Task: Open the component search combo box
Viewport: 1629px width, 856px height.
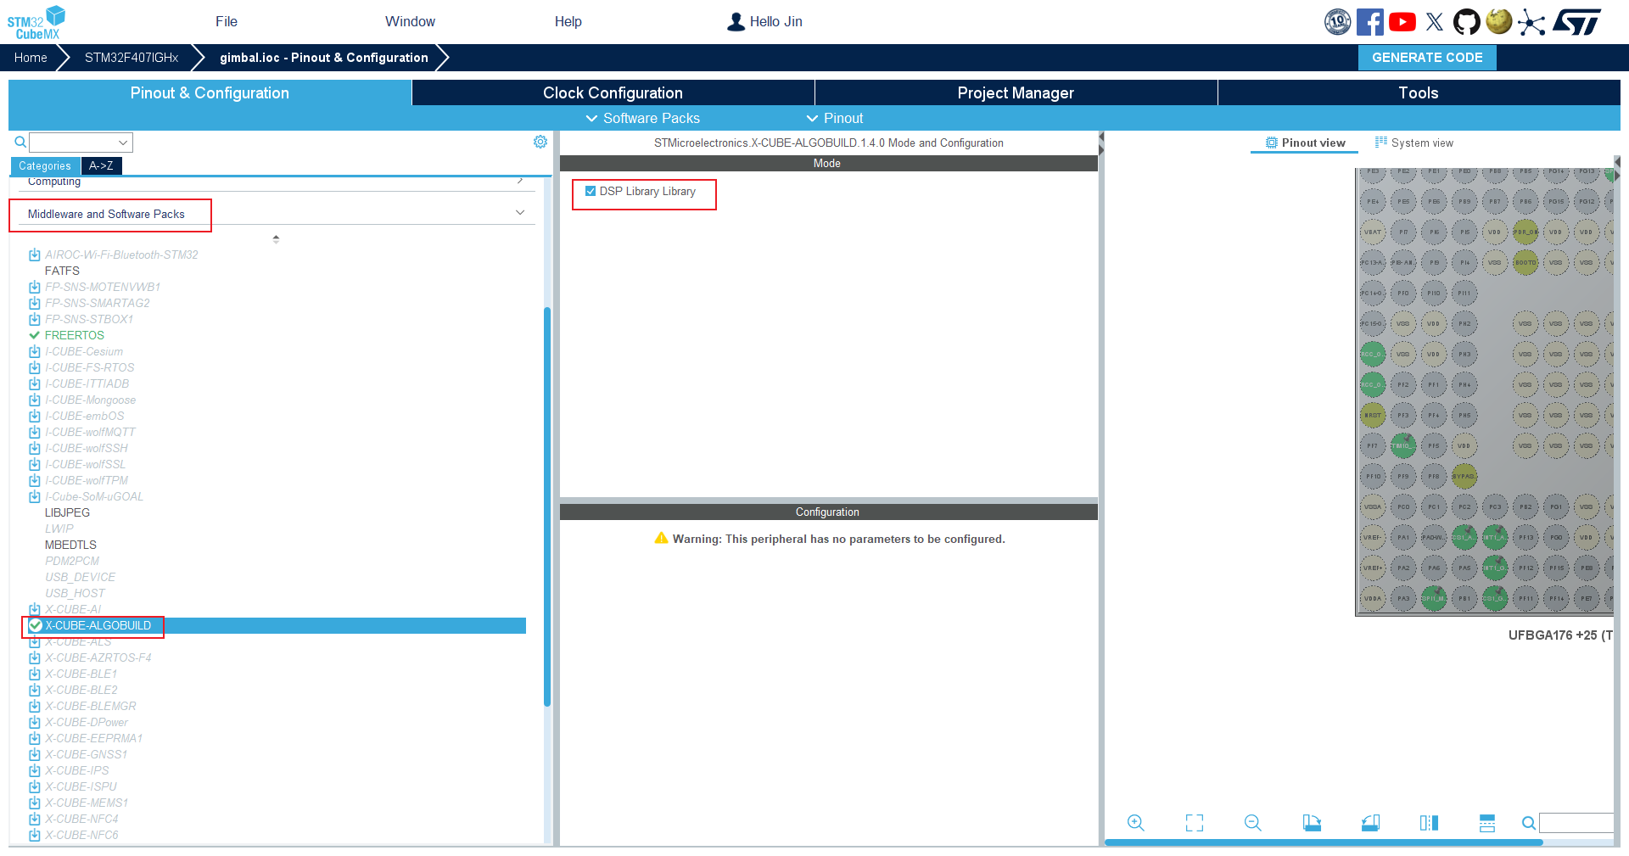Action: (81, 143)
